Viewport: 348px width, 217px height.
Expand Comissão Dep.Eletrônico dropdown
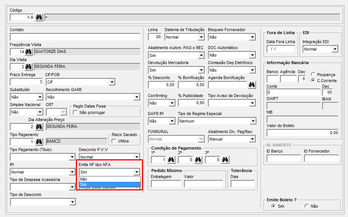252,70
